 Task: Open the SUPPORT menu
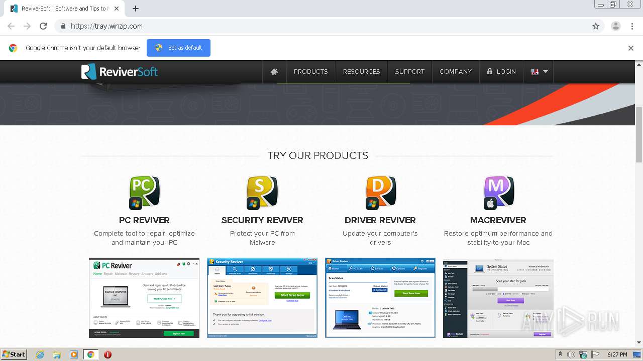click(x=409, y=72)
